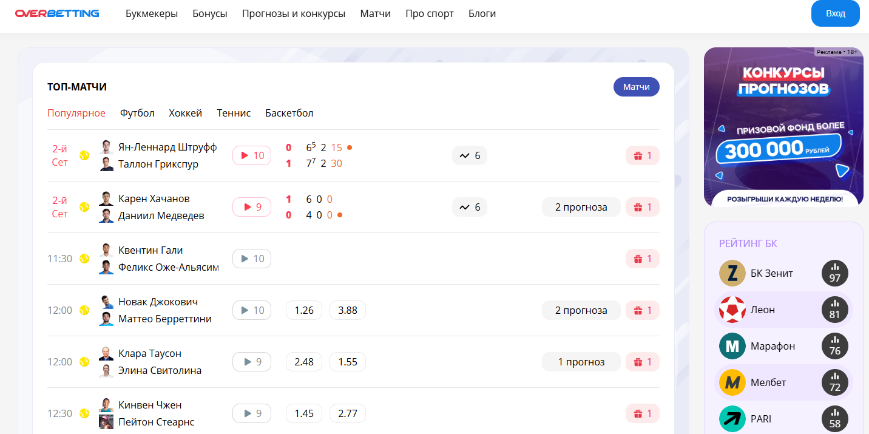
Task: Switch to the Футбол tab
Action: click(137, 113)
